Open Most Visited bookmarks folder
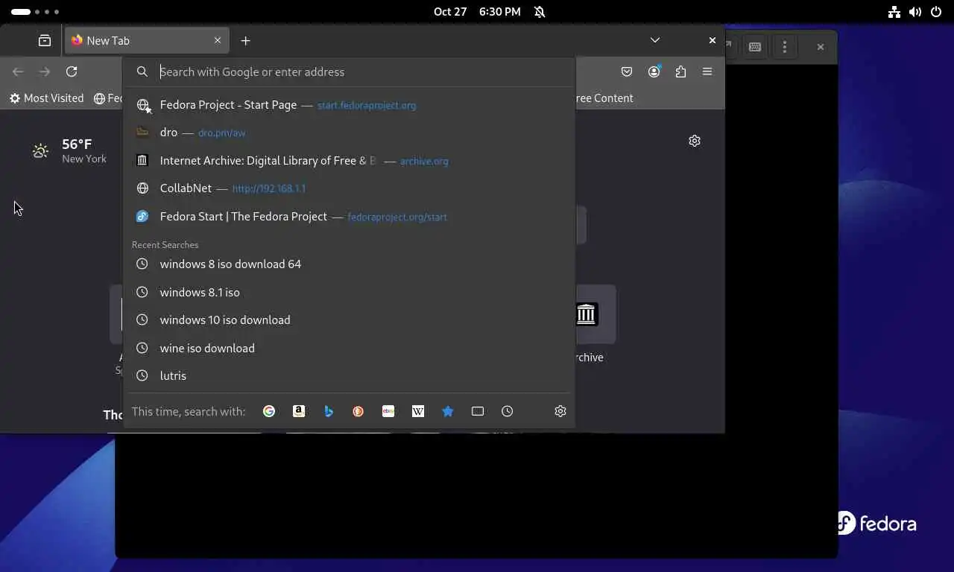Image resolution: width=954 pixels, height=572 pixels. click(46, 98)
